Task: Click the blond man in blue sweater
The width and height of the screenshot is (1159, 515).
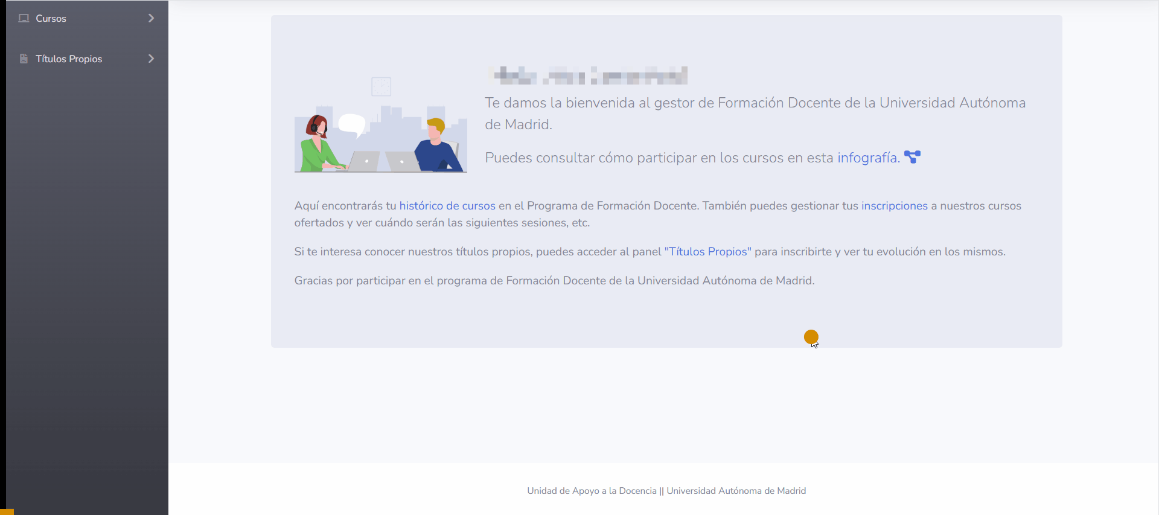Action: tap(436, 148)
